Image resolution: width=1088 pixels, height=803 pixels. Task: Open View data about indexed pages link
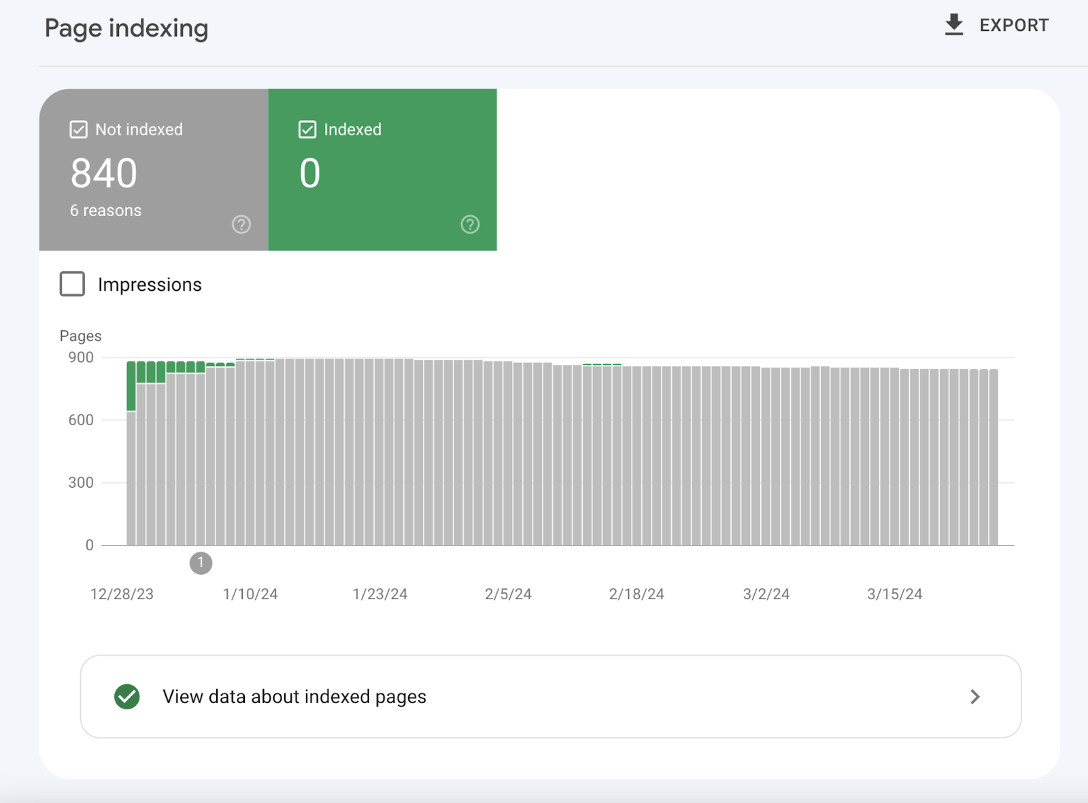coord(293,696)
